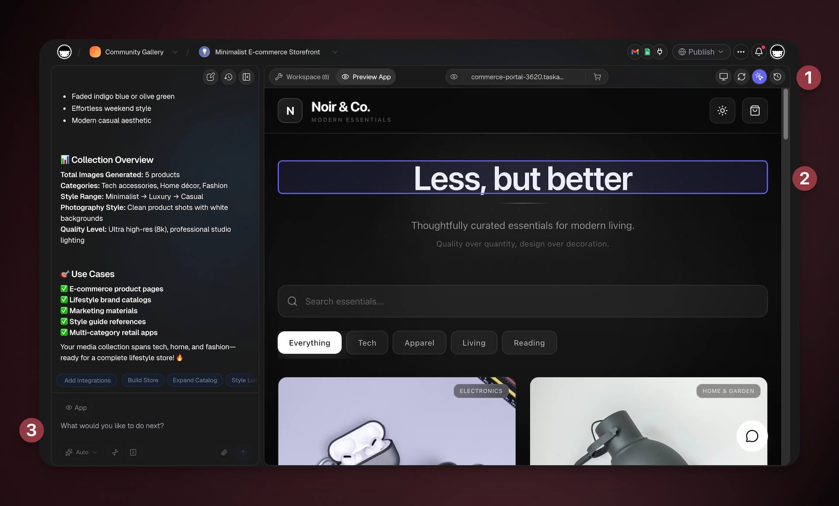Click the refresh preview icon
Viewport: 839px width, 506px height.
(x=742, y=77)
